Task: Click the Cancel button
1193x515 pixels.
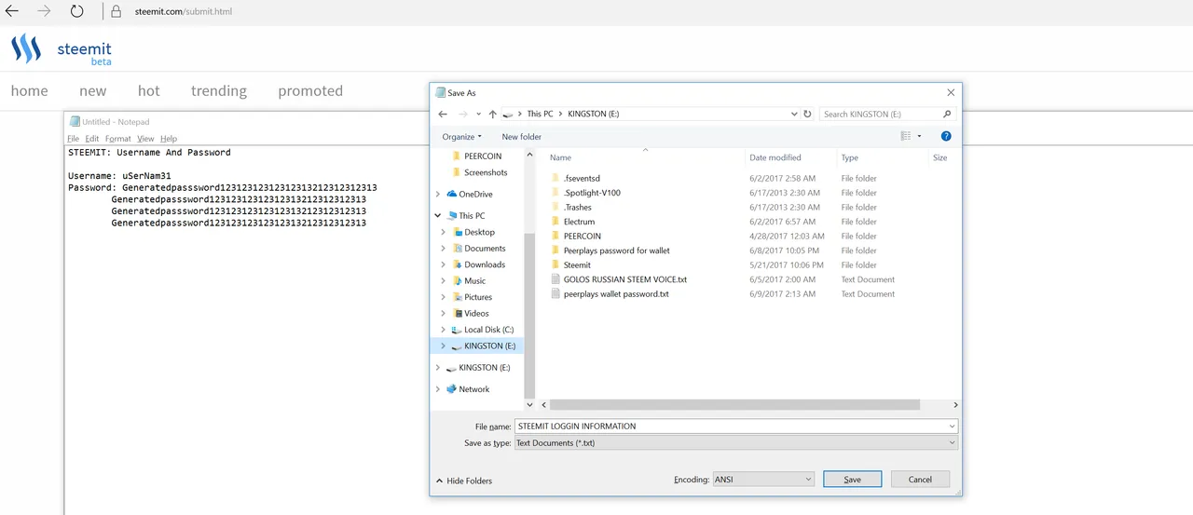Action: point(920,480)
